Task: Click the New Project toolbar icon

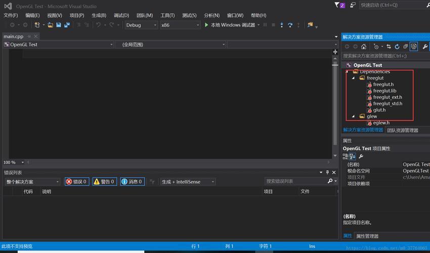Action: (37, 25)
